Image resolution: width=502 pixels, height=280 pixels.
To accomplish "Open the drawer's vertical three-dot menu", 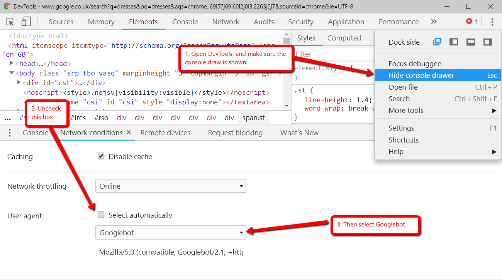I will click(10, 132).
